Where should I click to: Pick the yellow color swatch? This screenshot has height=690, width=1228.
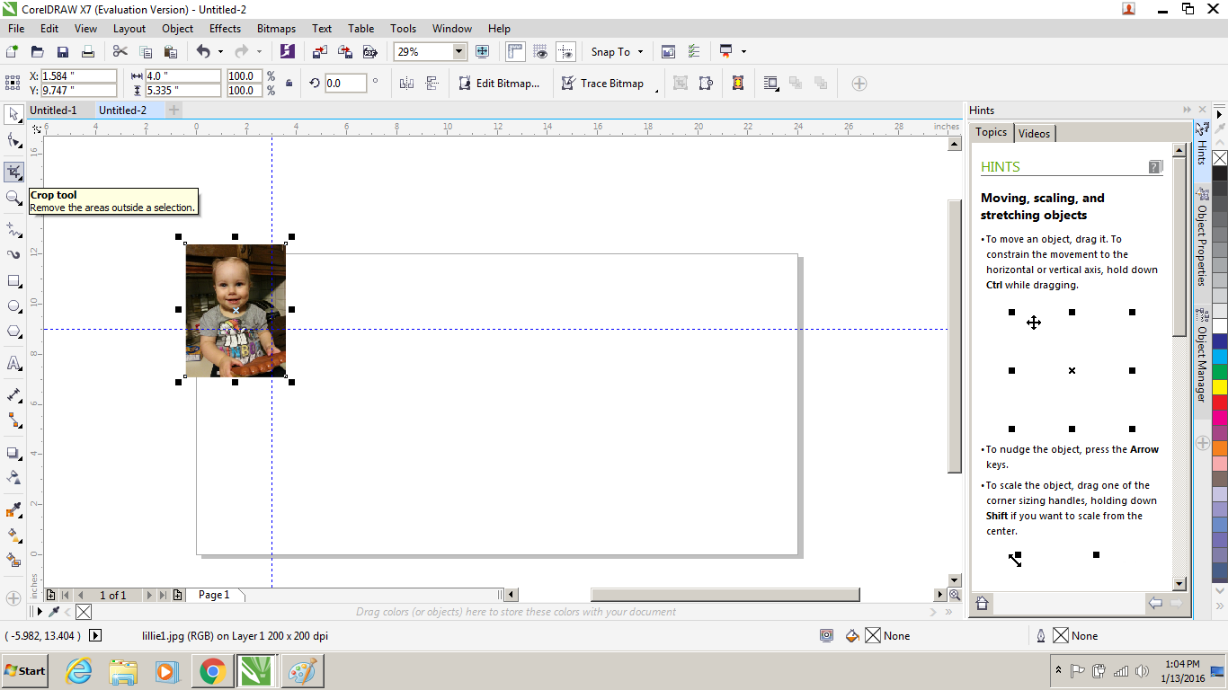point(1220,387)
